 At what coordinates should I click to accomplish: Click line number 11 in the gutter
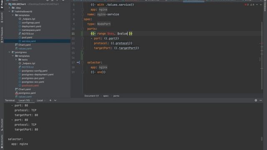pyautogui.click(x=73, y=34)
